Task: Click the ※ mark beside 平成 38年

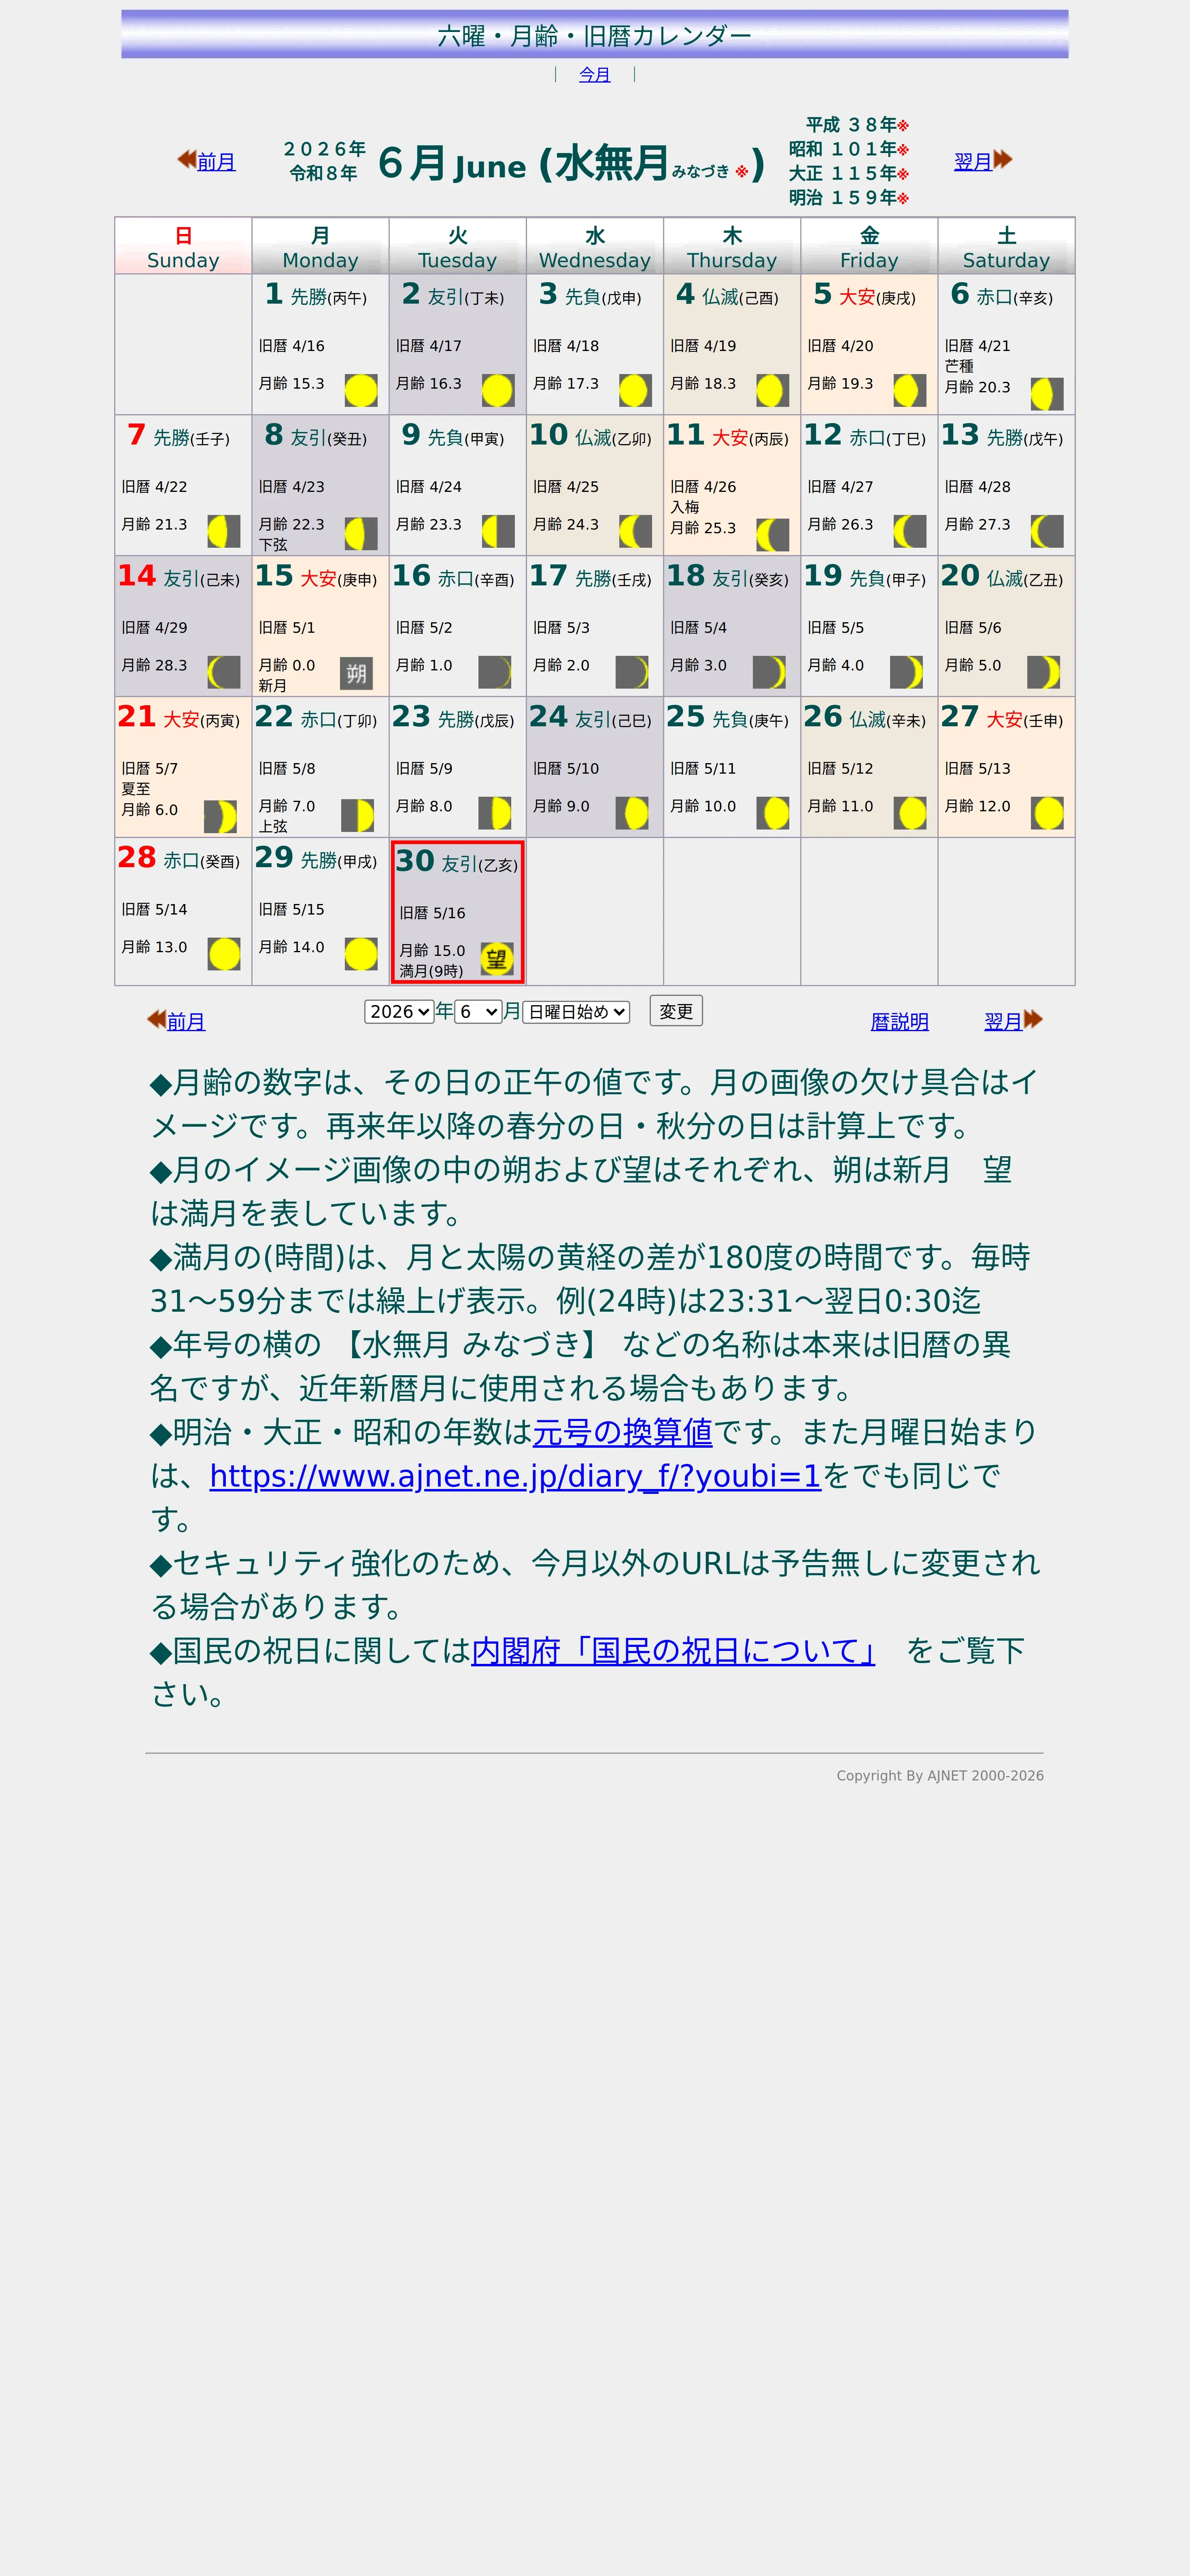Action: coord(903,125)
